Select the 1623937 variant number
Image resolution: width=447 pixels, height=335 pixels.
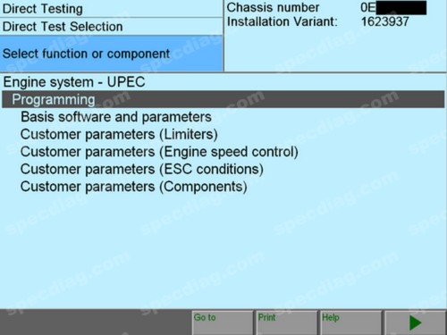[385, 21]
